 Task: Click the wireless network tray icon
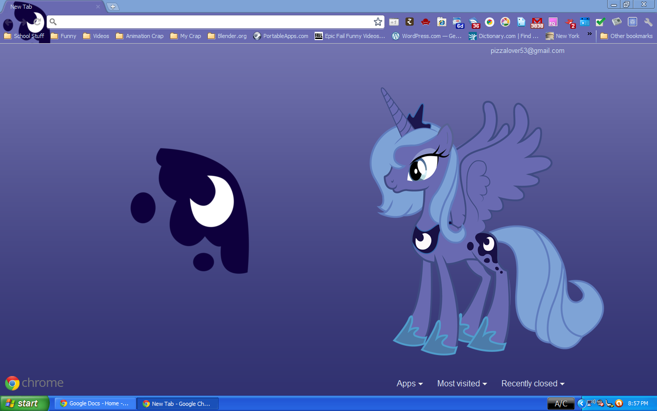coord(591,403)
